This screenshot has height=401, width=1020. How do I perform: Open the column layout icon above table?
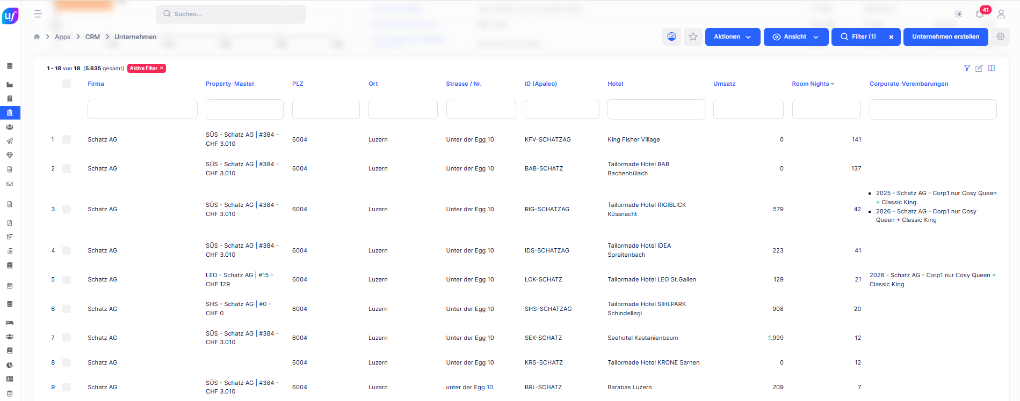click(992, 68)
